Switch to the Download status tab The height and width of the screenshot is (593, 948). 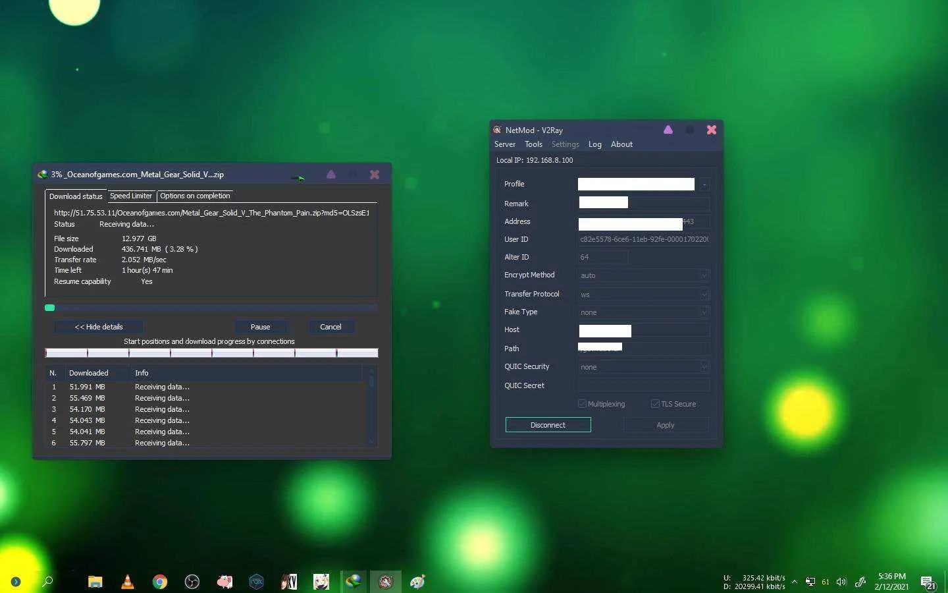click(76, 196)
